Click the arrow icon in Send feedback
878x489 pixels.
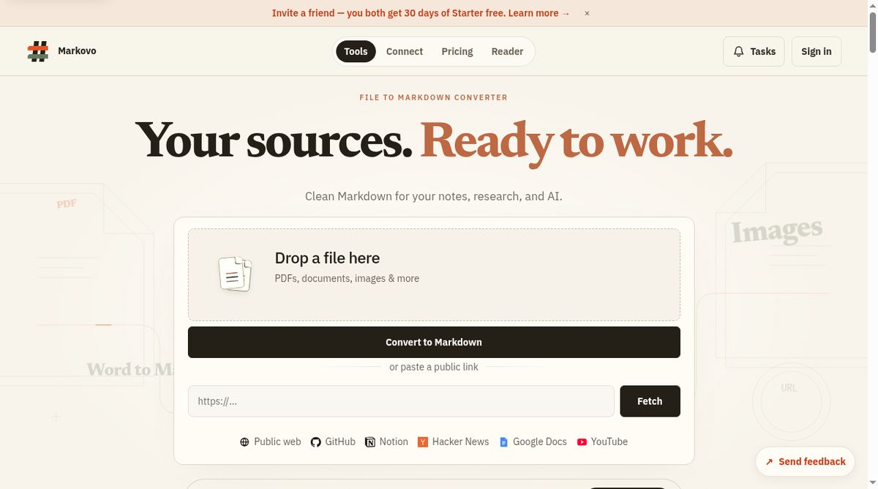[x=769, y=462]
